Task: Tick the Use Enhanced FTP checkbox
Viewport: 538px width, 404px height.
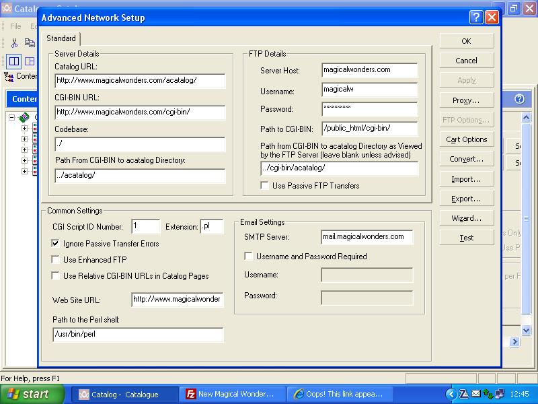Action: [x=56, y=259]
